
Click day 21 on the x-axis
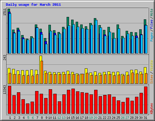tap(100, 118)
